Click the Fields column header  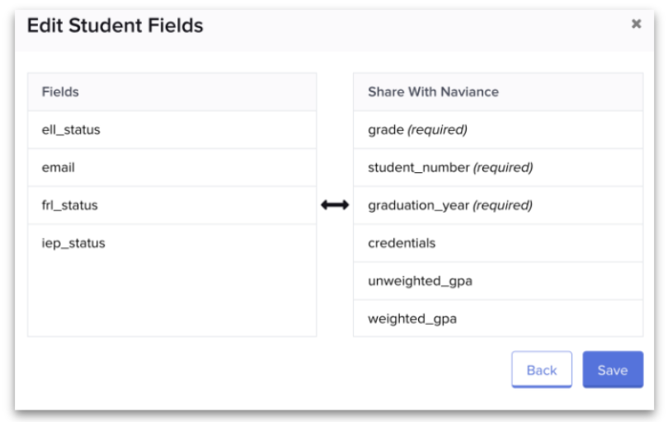[61, 91]
